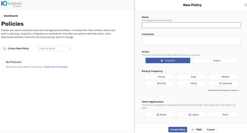The height and width of the screenshot is (133, 247).
Task: Open the Create your first policy link
Action: click(55, 67)
